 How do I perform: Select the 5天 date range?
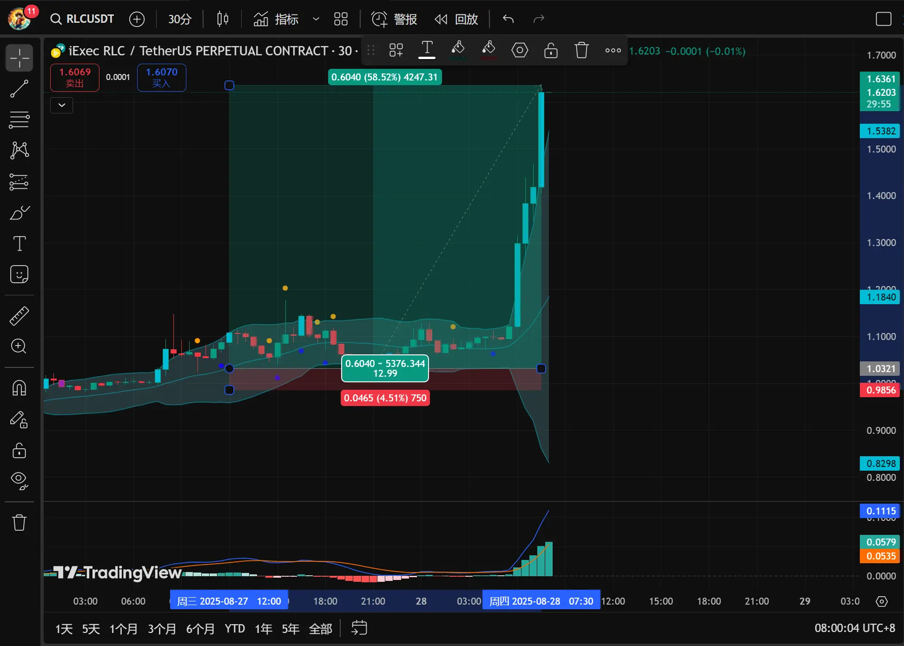click(91, 629)
